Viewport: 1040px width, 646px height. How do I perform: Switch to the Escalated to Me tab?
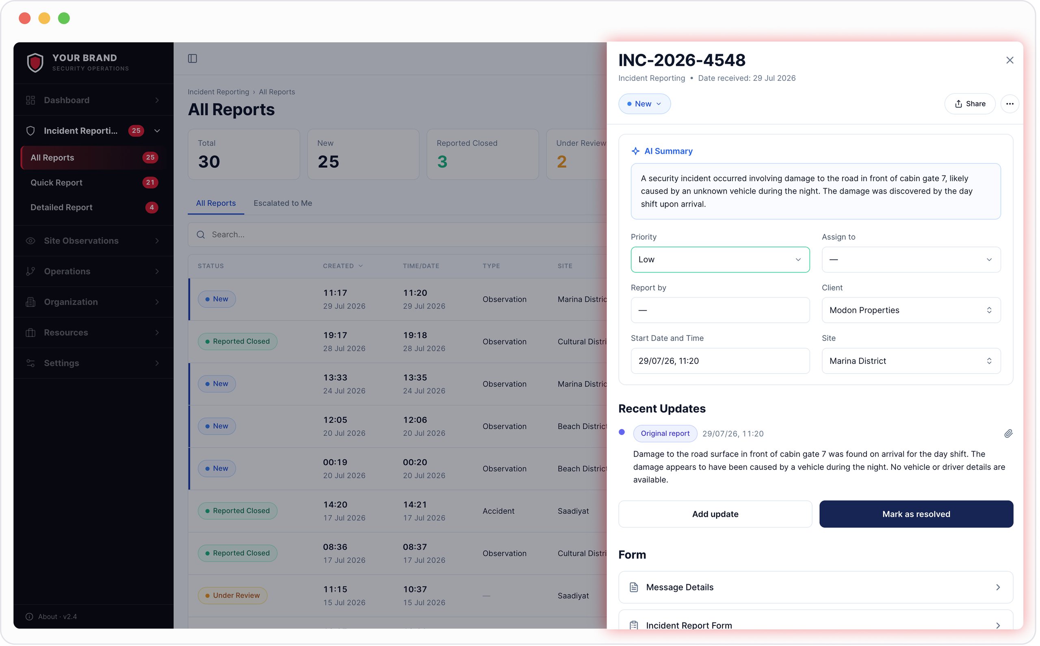tap(283, 203)
